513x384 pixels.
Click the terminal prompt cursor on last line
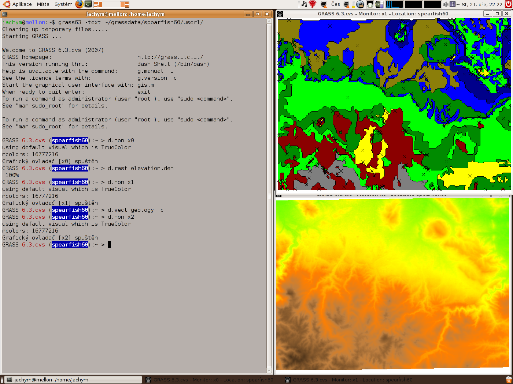(x=109, y=245)
